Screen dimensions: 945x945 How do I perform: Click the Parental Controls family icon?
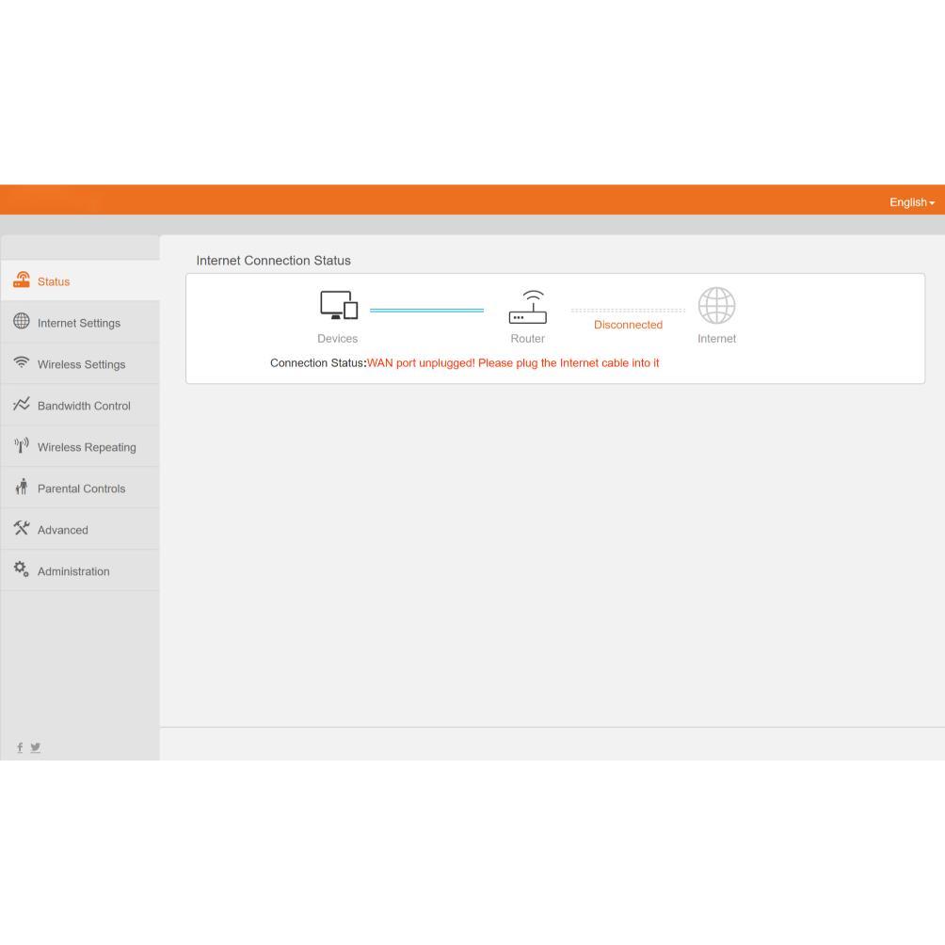pyautogui.click(x=22, y=487)
